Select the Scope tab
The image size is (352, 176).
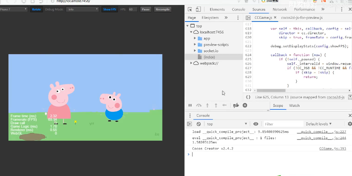tap(278, 106)
